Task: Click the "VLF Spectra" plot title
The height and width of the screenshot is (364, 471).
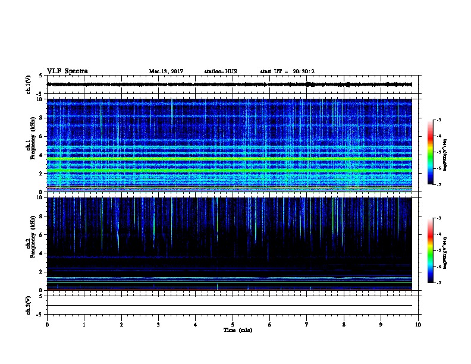Action: pos(67,71)
